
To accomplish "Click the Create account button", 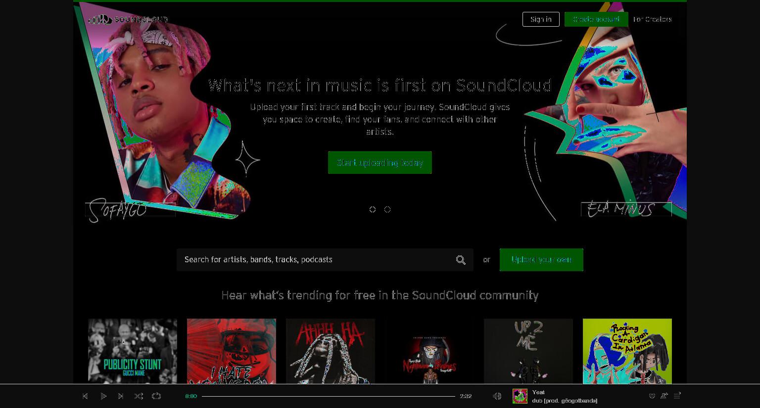I will [x=596, y=19].
